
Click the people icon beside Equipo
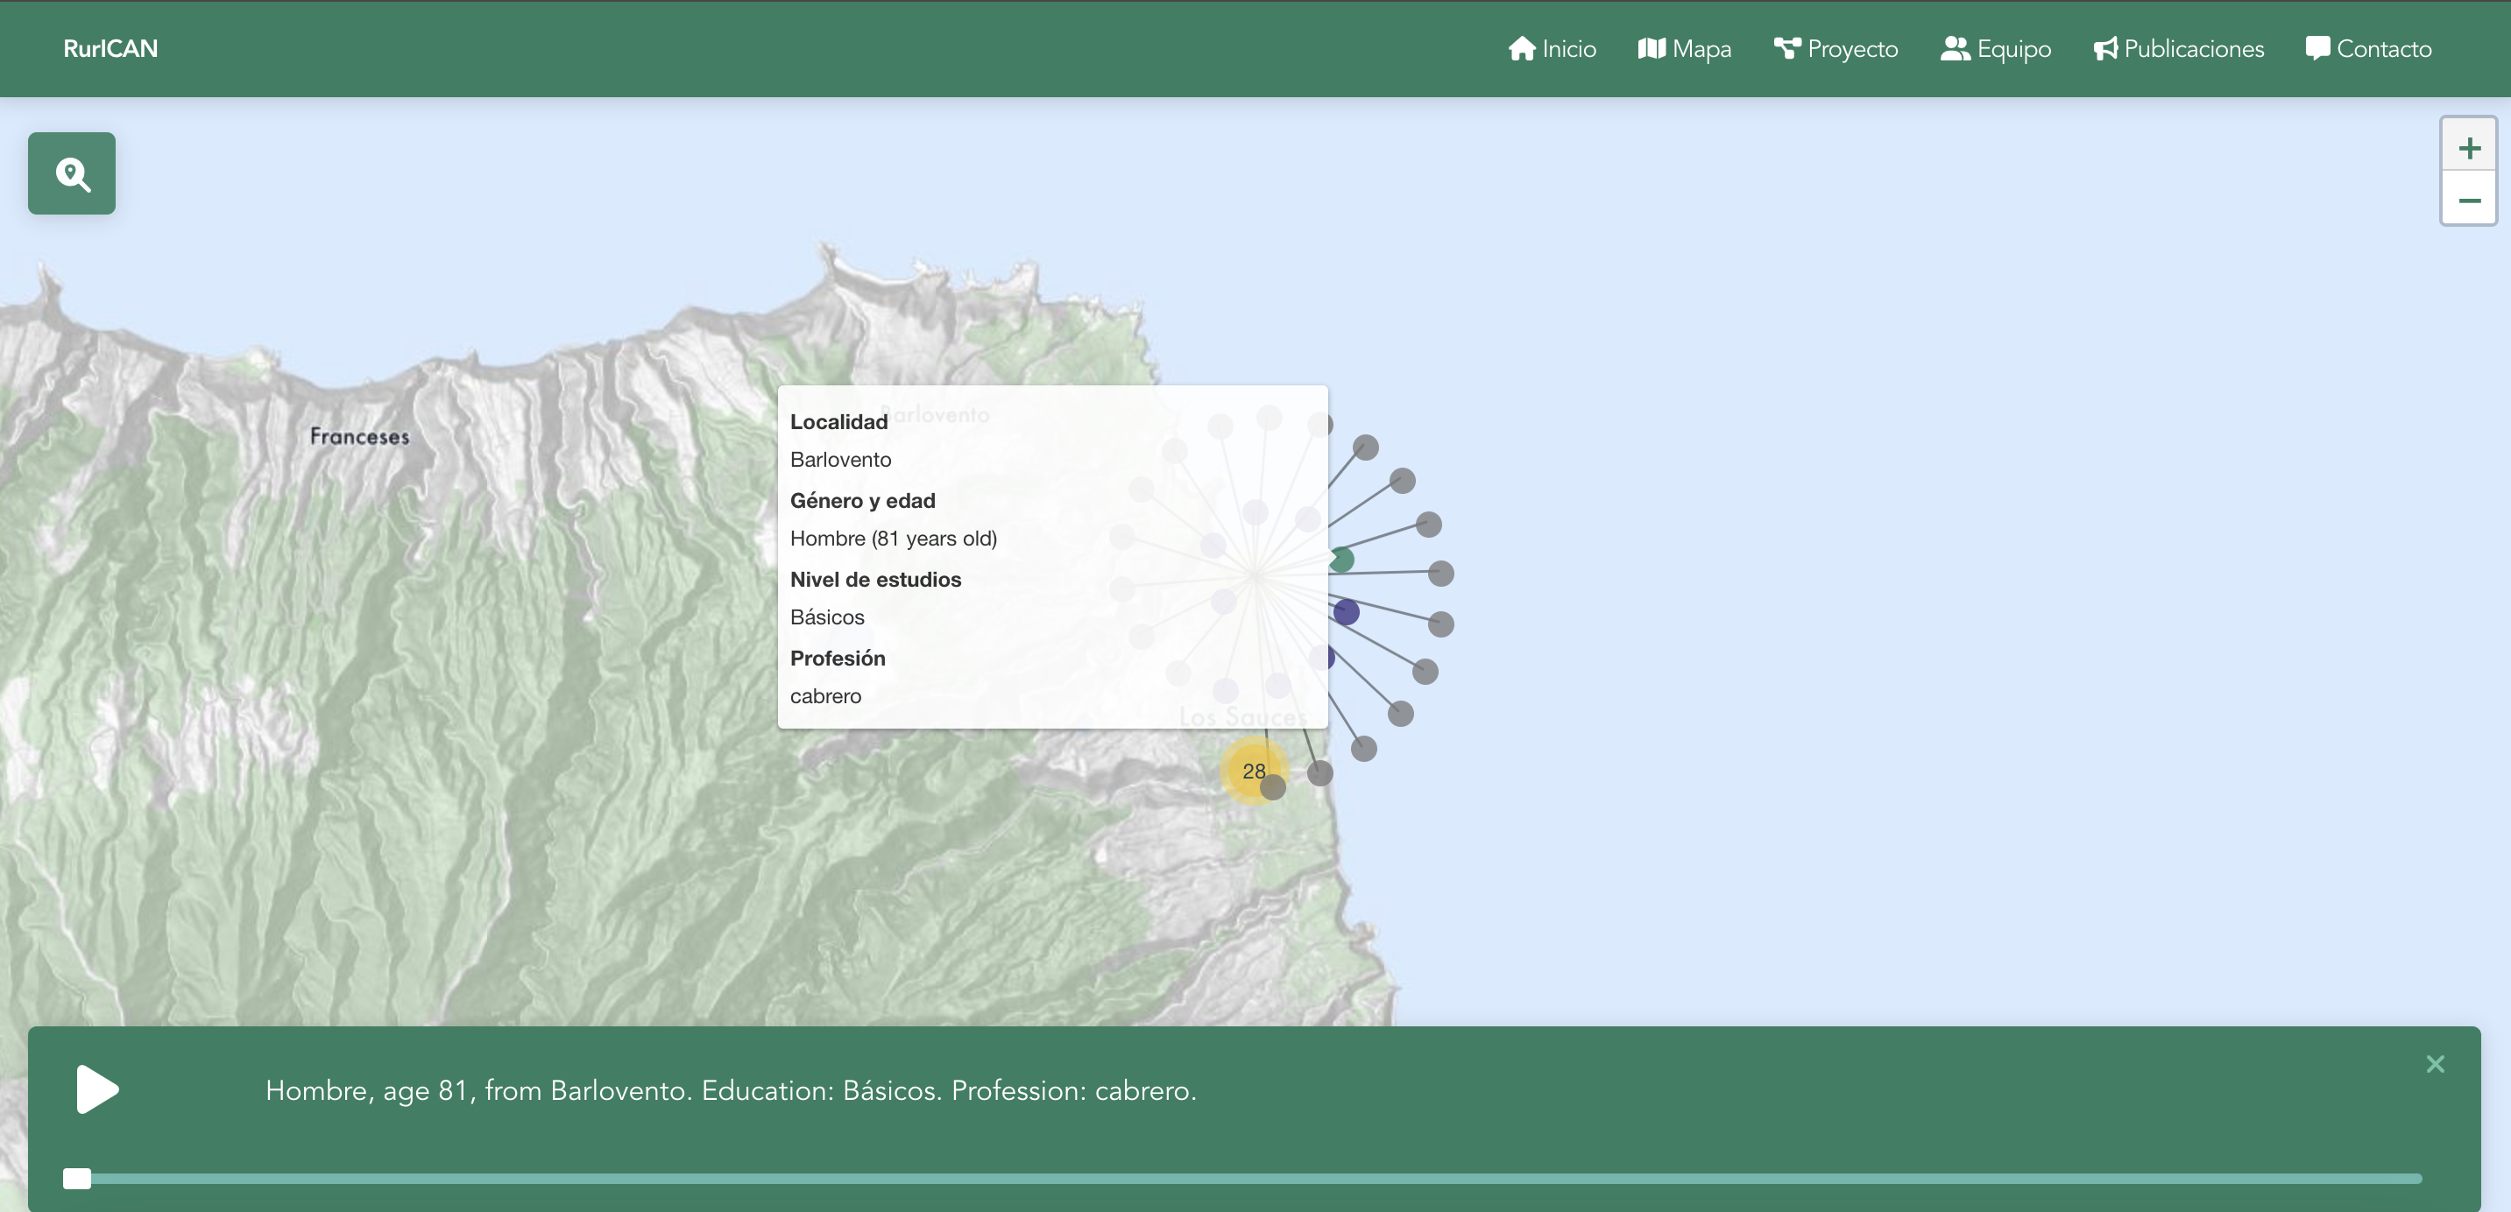coord(1956,49)
